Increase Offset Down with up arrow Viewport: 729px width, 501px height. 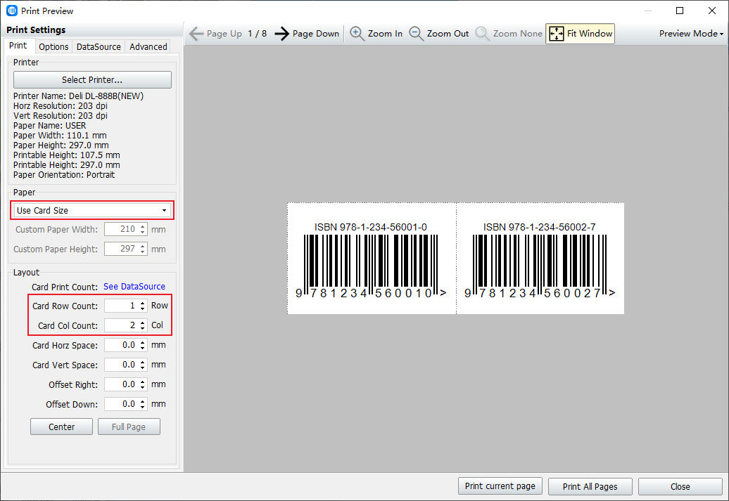click(142, 401)
